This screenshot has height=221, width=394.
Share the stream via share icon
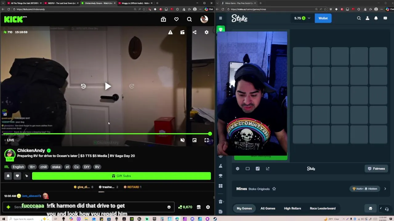(x=195, y=32)
